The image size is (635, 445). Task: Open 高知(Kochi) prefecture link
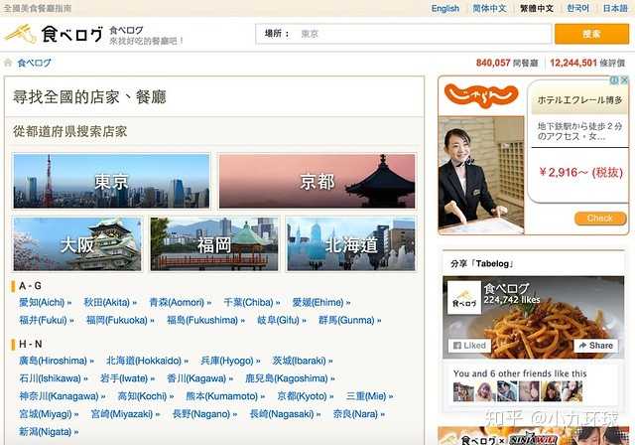pos(146,396)
